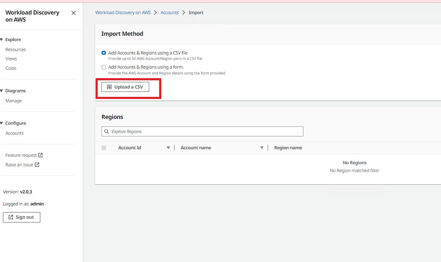Click the external-link icon beside Raise an issue
The height and width of the screenshot is (262, 441).
point(37,164)
